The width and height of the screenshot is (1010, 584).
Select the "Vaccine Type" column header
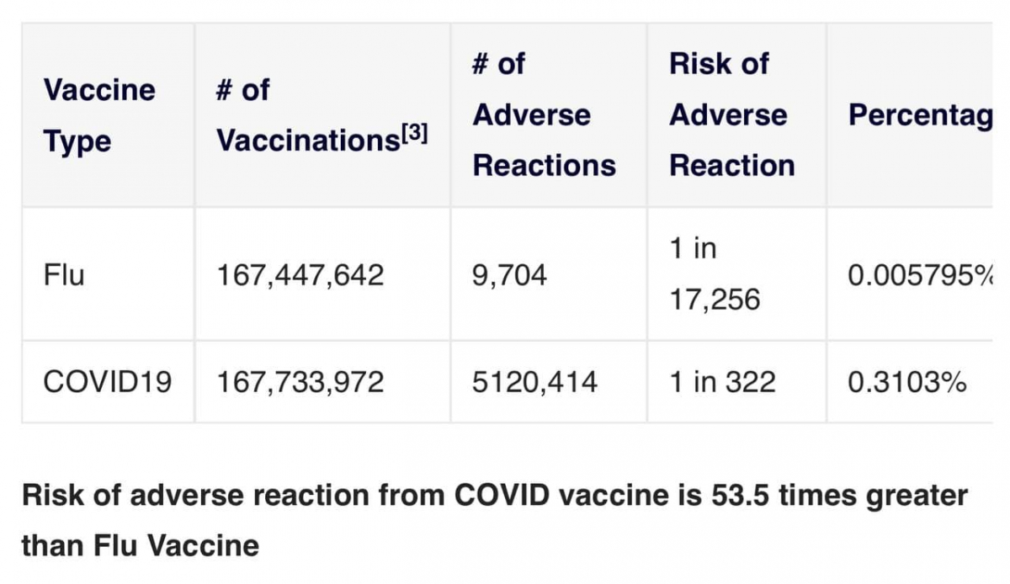(x=99, y=115)
